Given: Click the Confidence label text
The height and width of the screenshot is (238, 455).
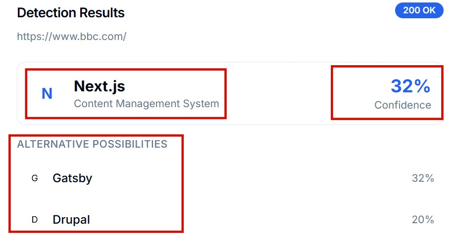Looking at the screenshot, I should pyautogui.click(x=403, y=105).
